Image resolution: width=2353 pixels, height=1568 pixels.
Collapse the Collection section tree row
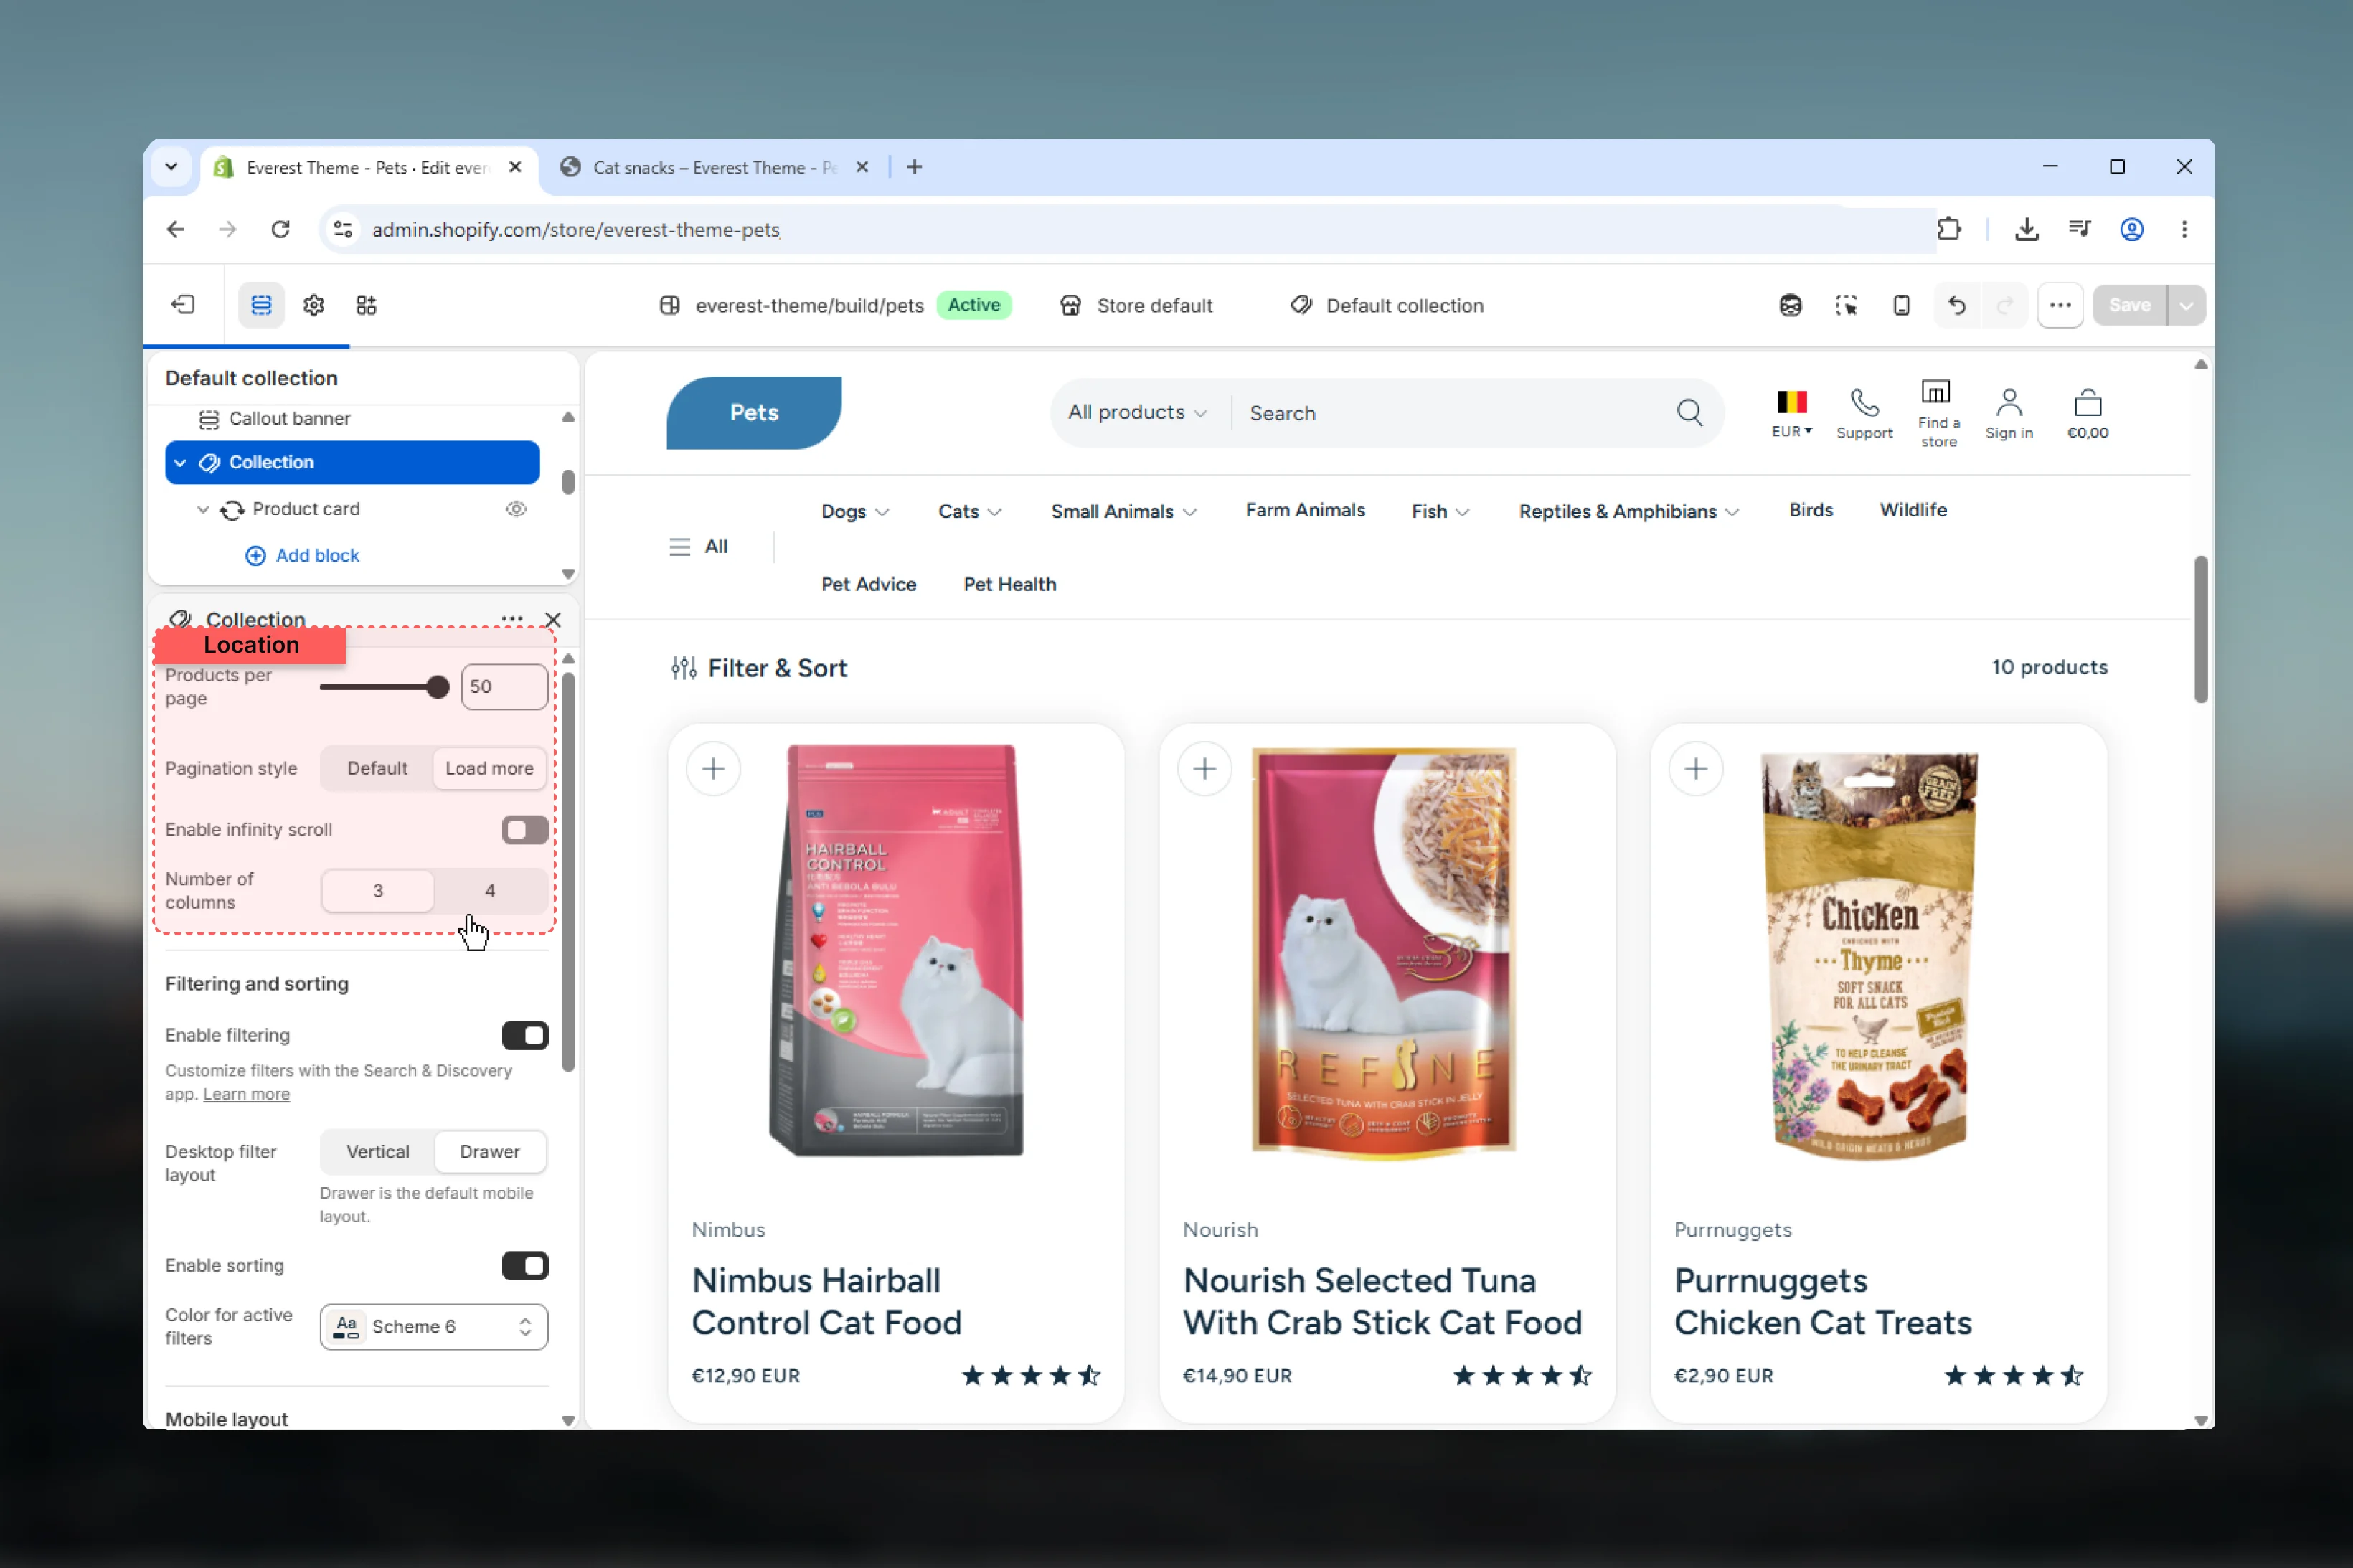click(180, 462)
